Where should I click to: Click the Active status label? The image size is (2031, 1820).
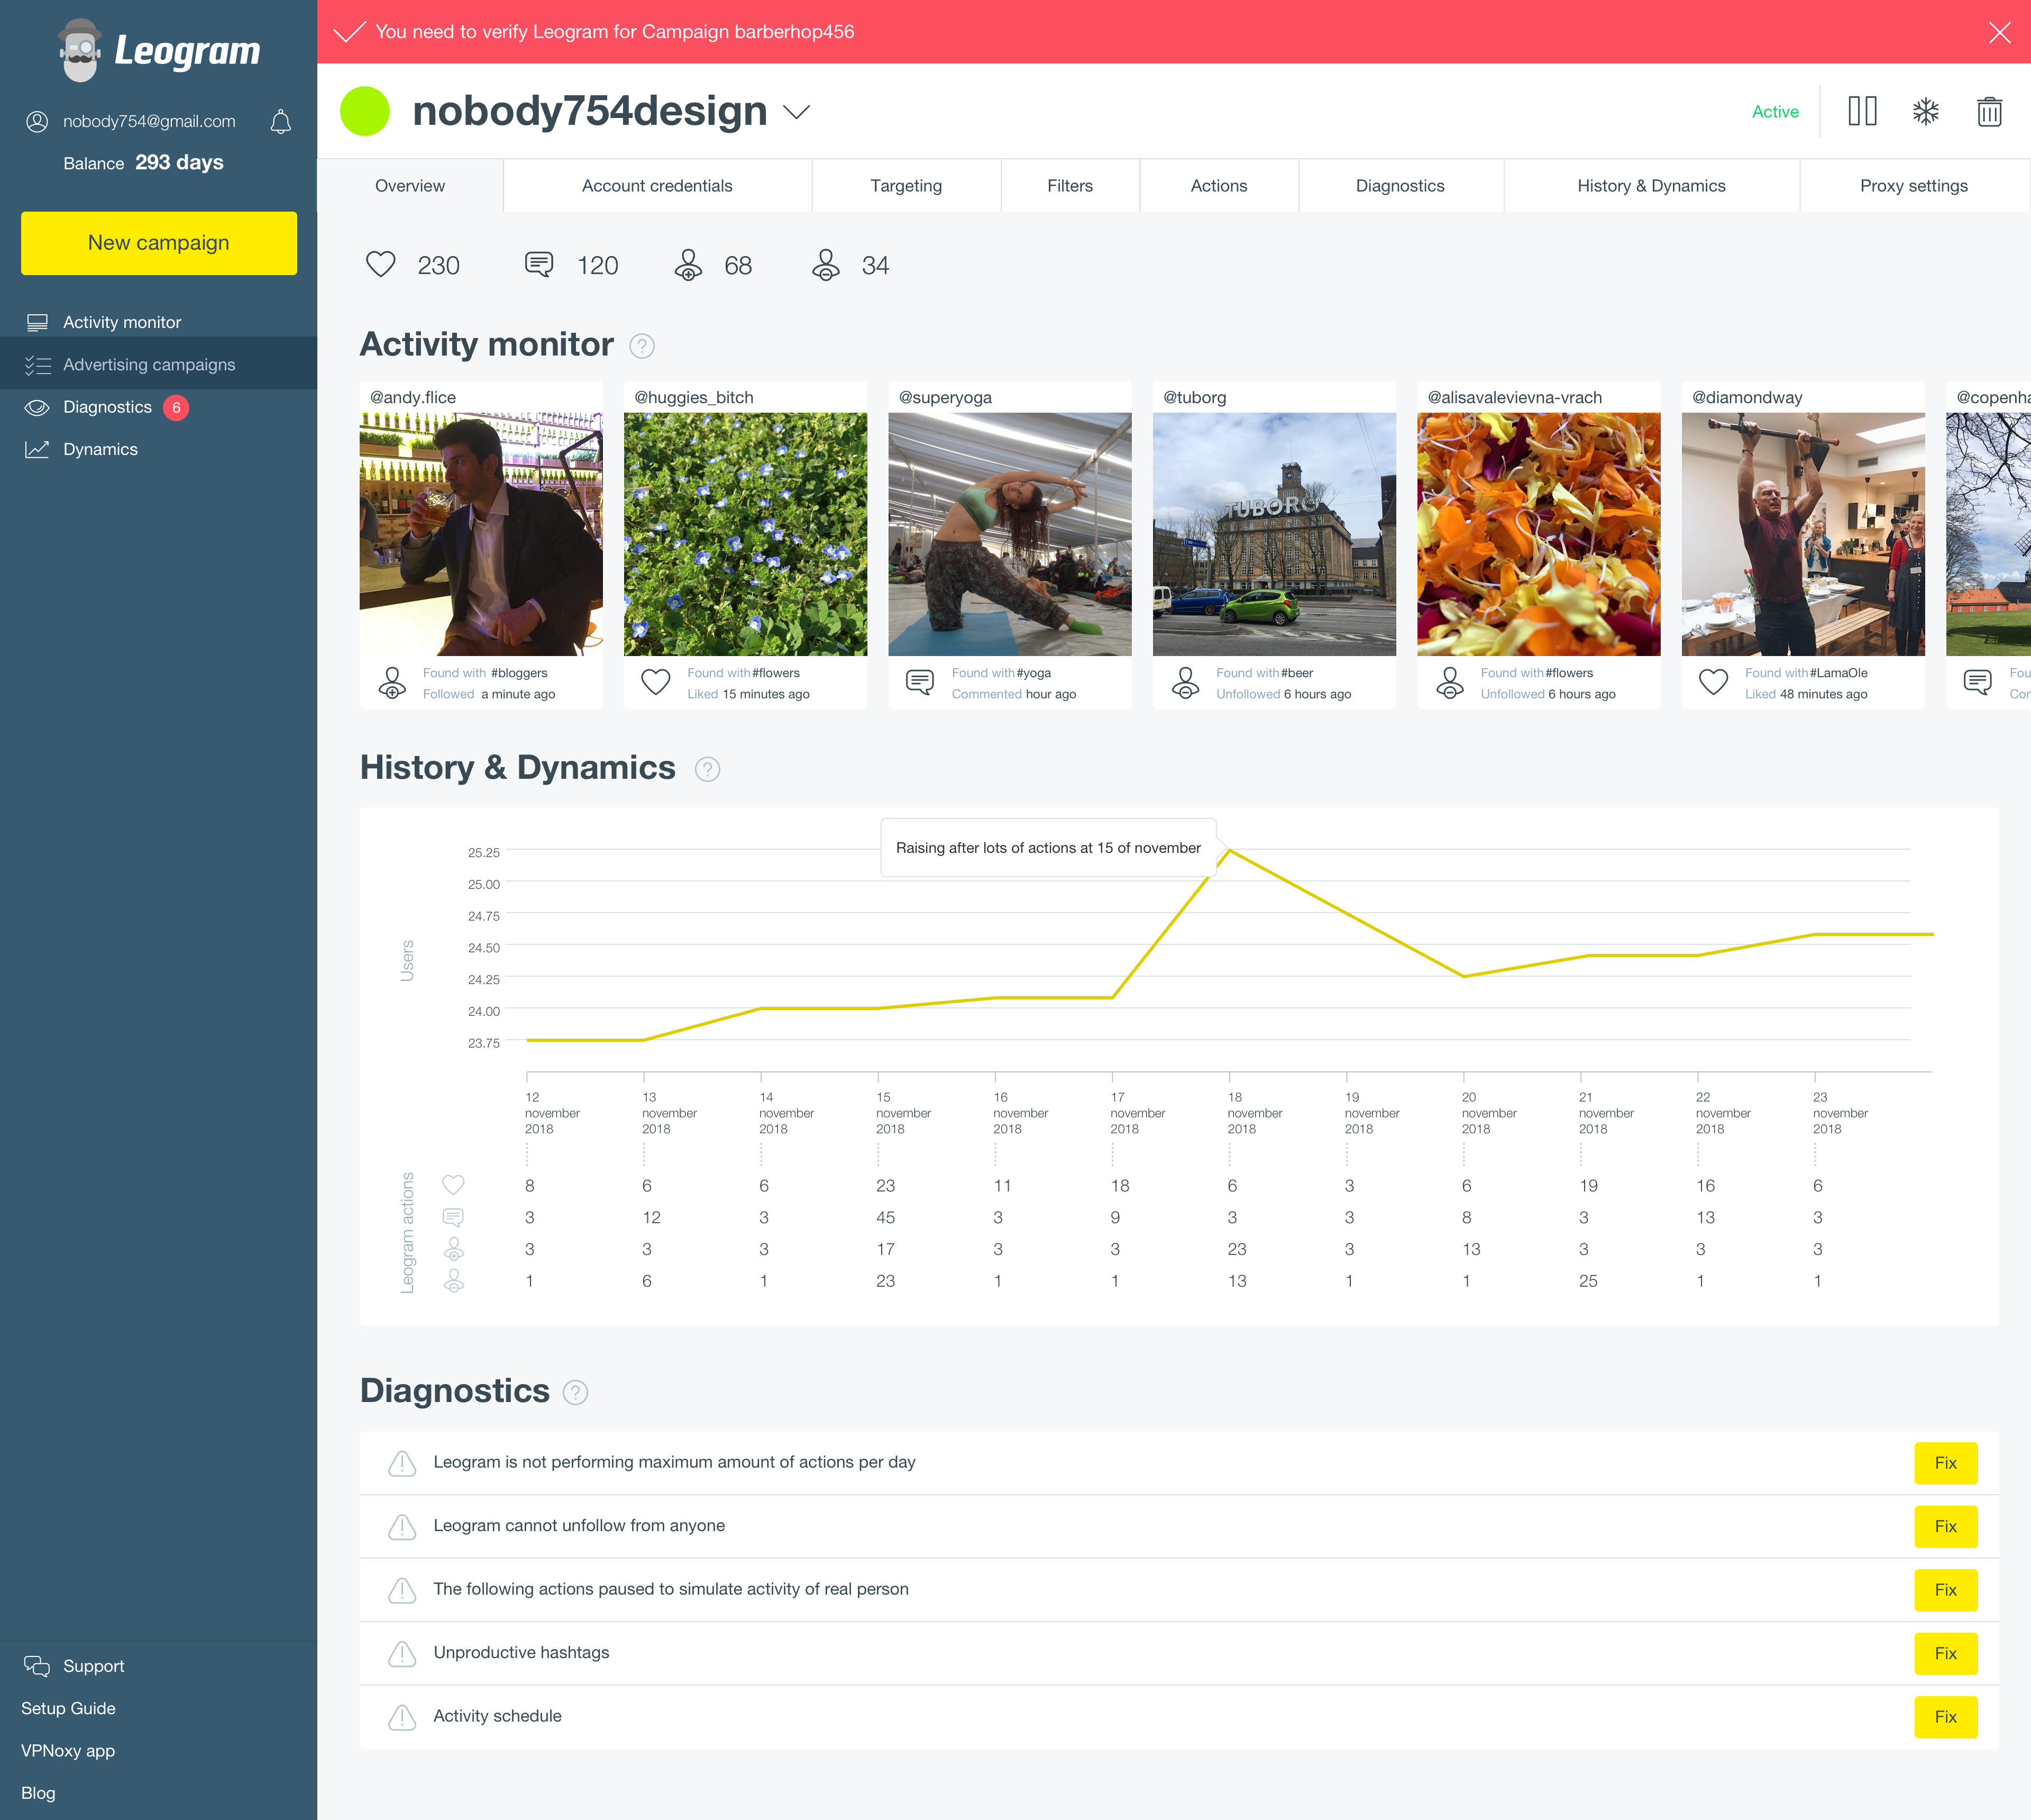pyautogui.click(x=1774, y=112)
